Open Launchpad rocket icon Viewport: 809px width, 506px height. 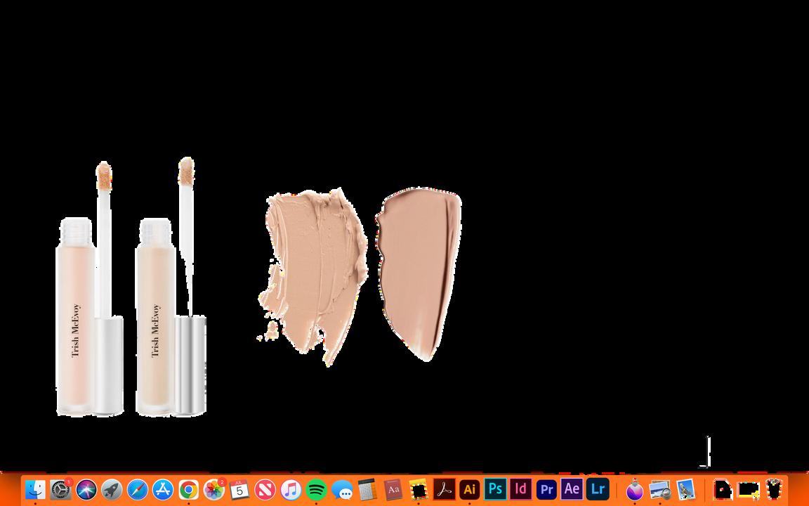(x=112, y=489)
